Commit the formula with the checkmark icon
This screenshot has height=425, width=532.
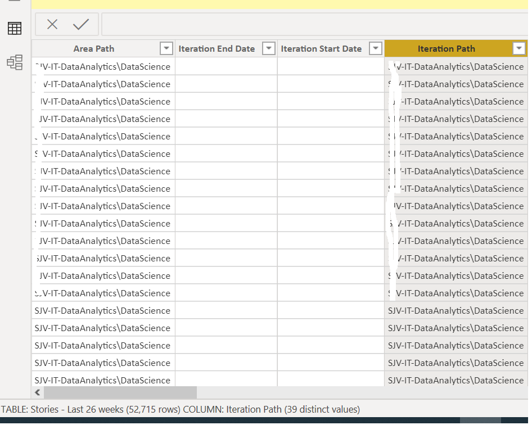click(x=81, y=24)
